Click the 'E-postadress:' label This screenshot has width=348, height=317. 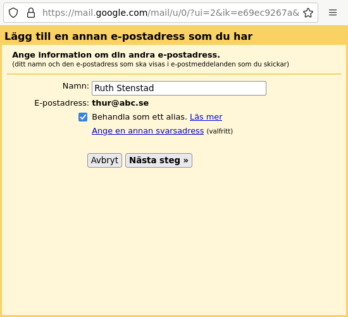62,103
